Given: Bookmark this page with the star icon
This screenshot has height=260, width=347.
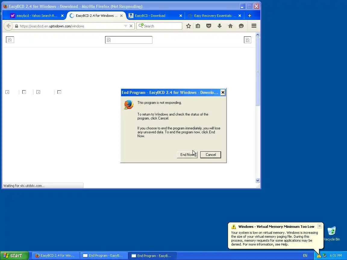Looking at the screenshot, I should 188,26.
